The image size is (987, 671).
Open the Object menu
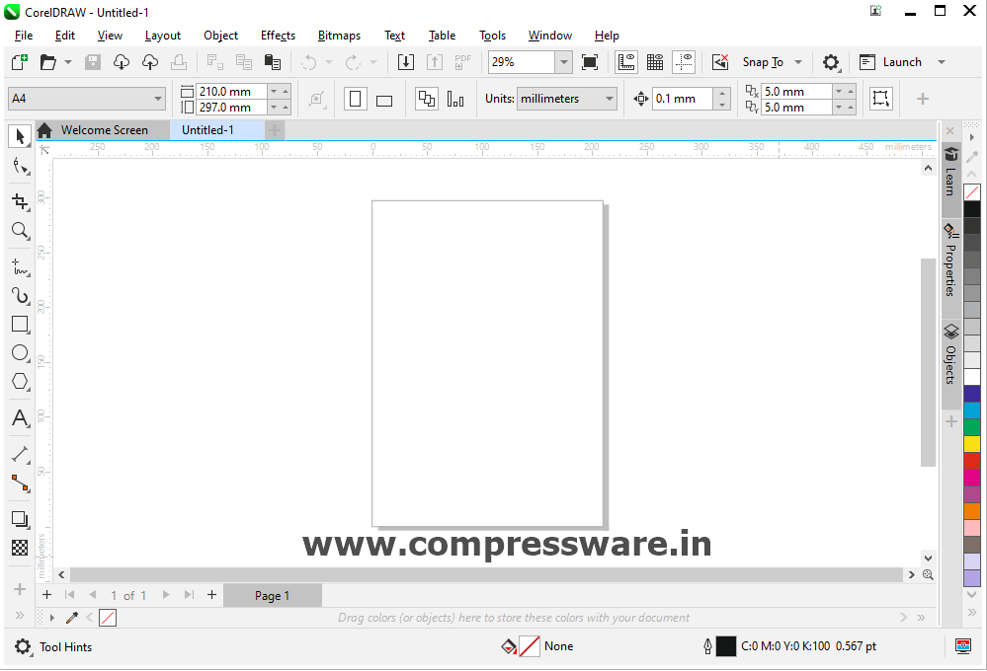(x=221, y=36)
